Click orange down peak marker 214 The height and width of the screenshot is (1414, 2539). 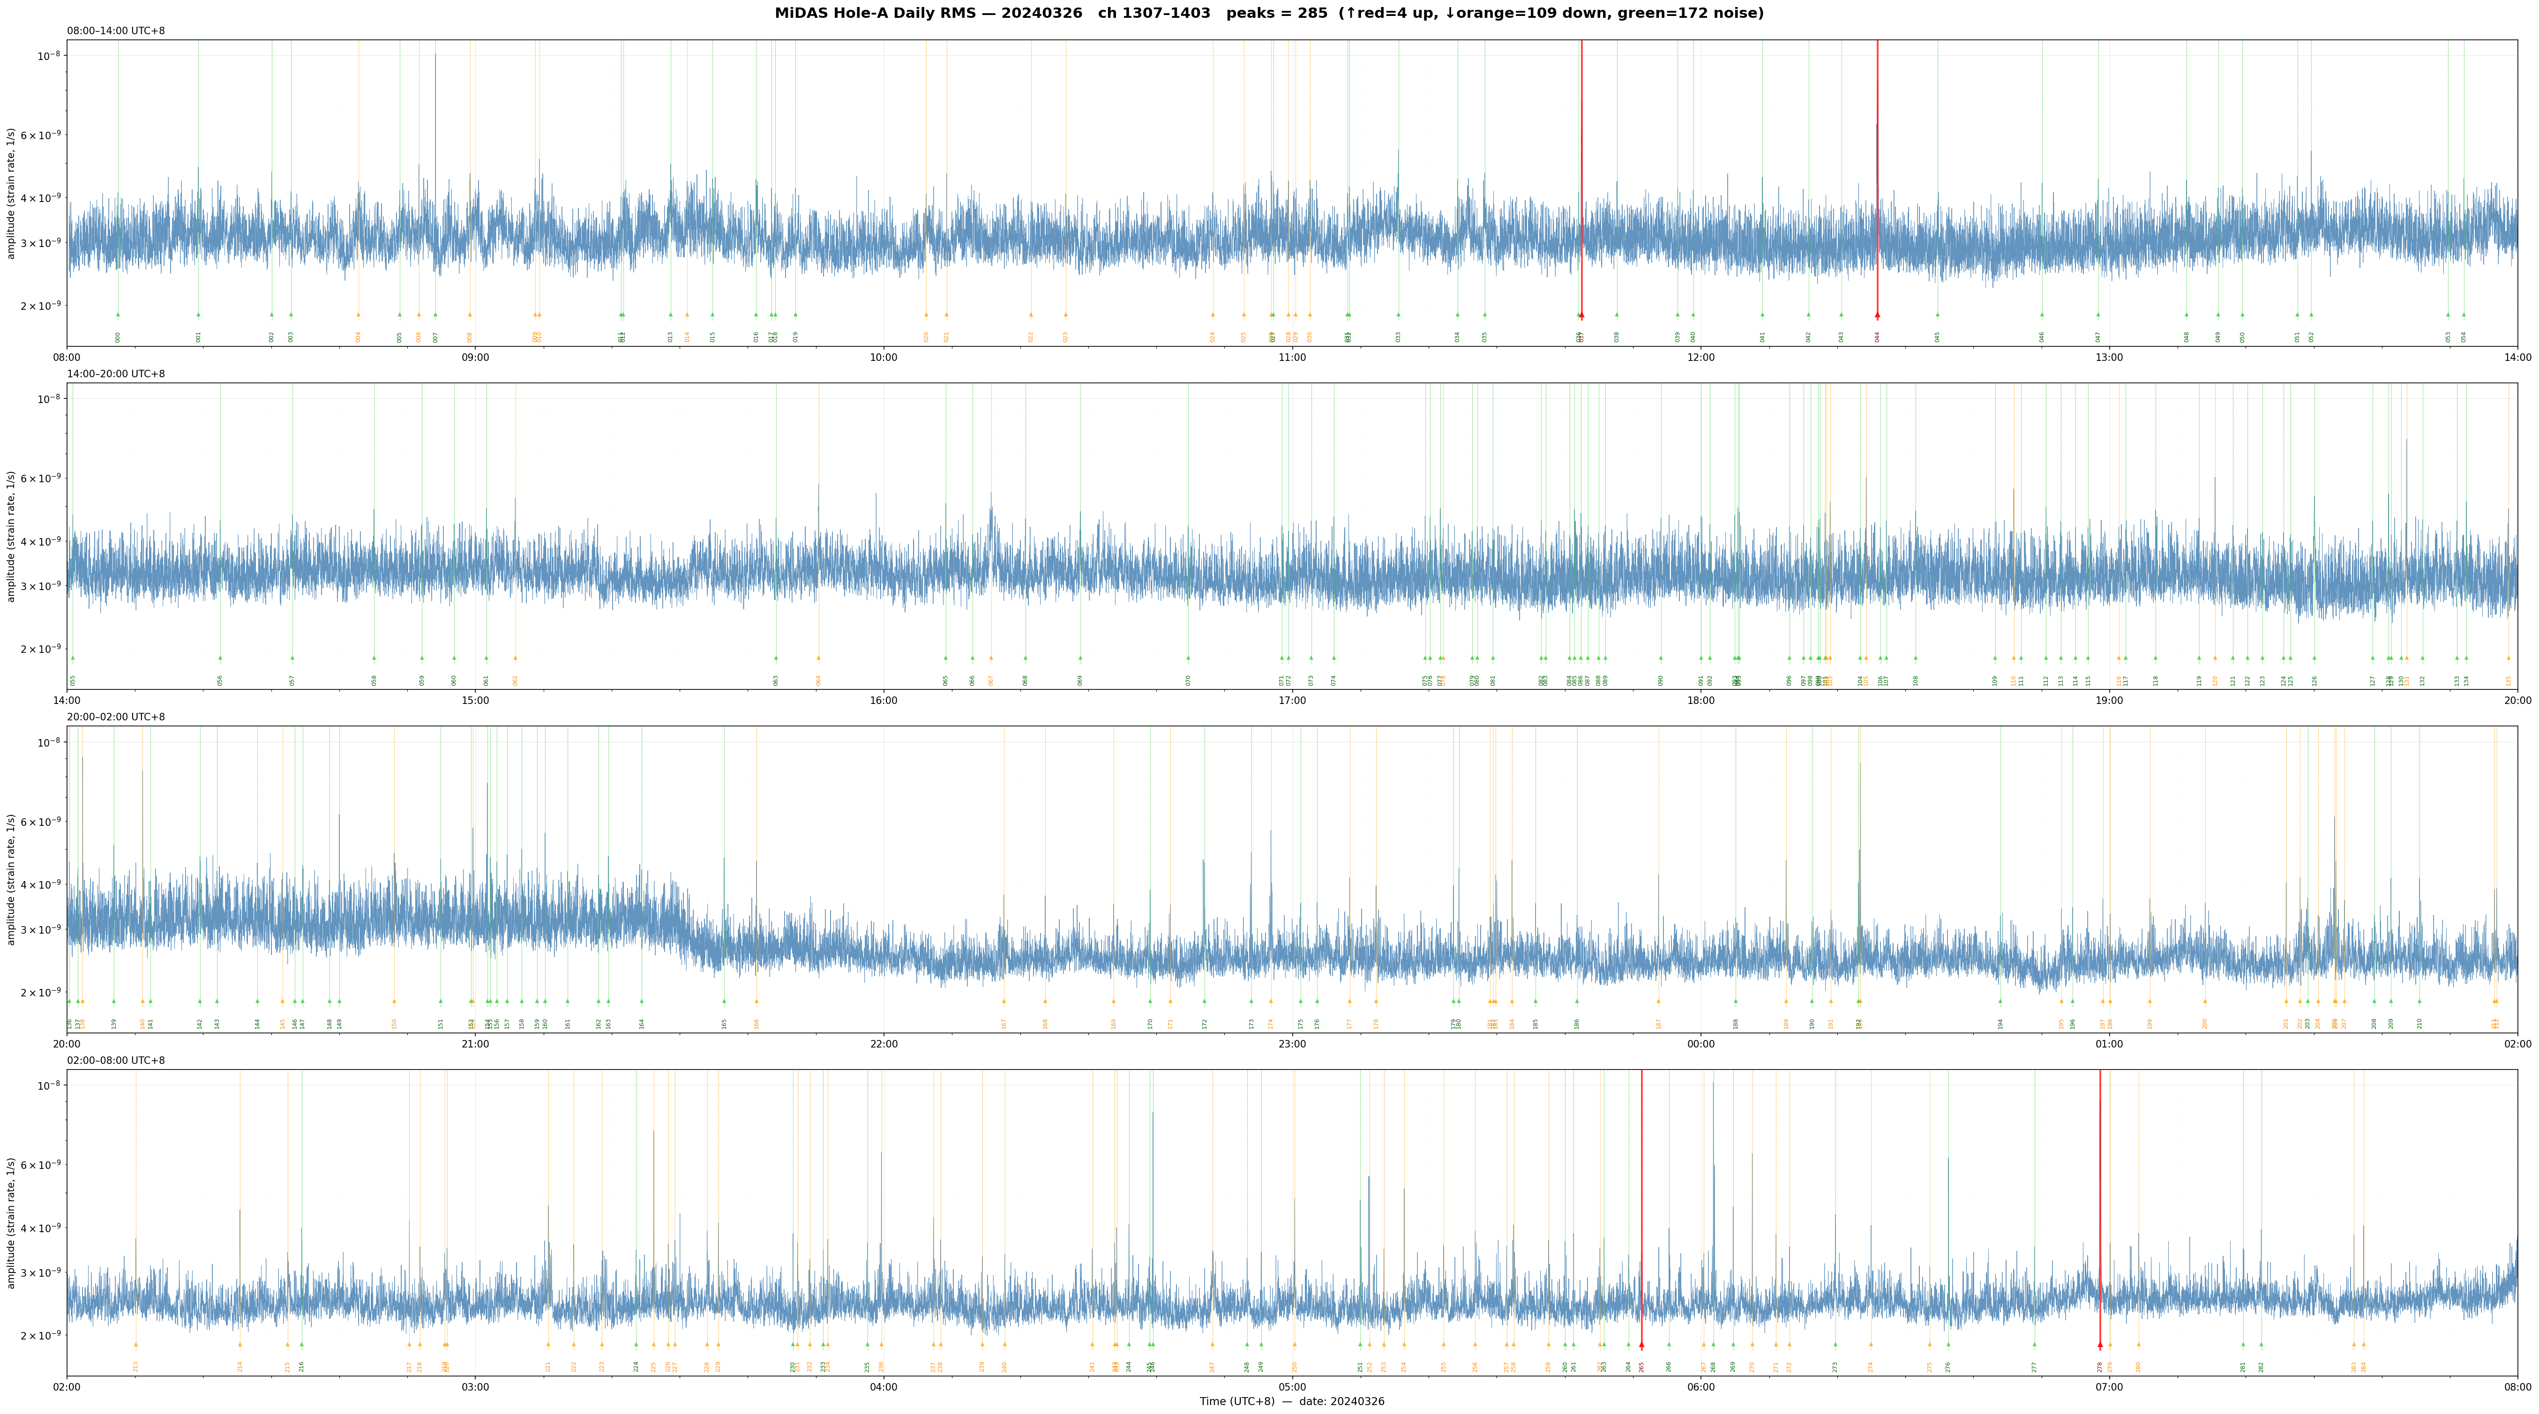coord(240,1345)
